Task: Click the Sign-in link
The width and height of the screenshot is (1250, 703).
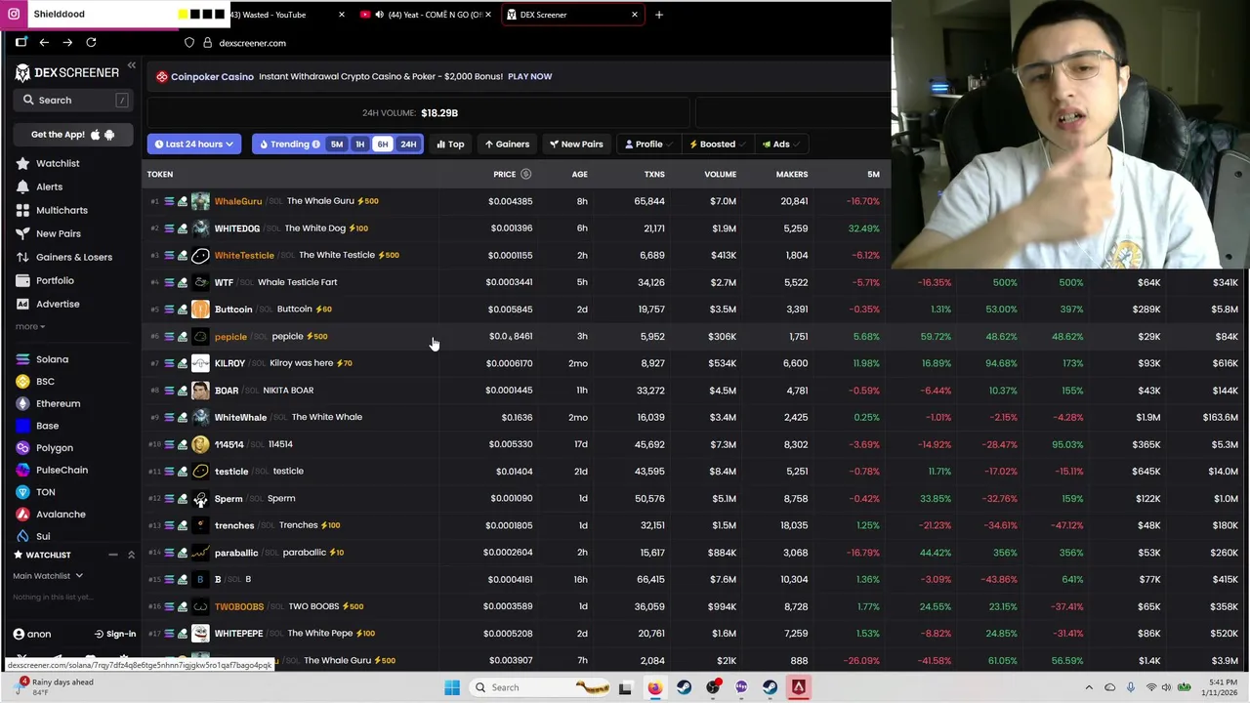Action: pyautogui.click(x=115, y=634)
